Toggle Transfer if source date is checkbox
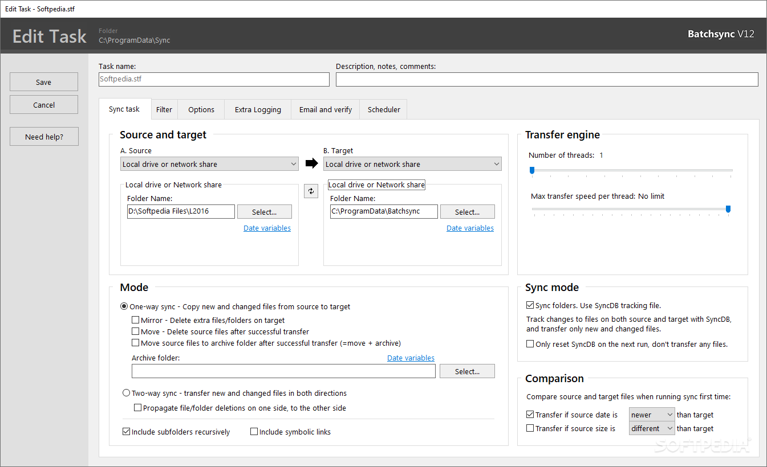767x467 pixels. (x=530, y=415)
